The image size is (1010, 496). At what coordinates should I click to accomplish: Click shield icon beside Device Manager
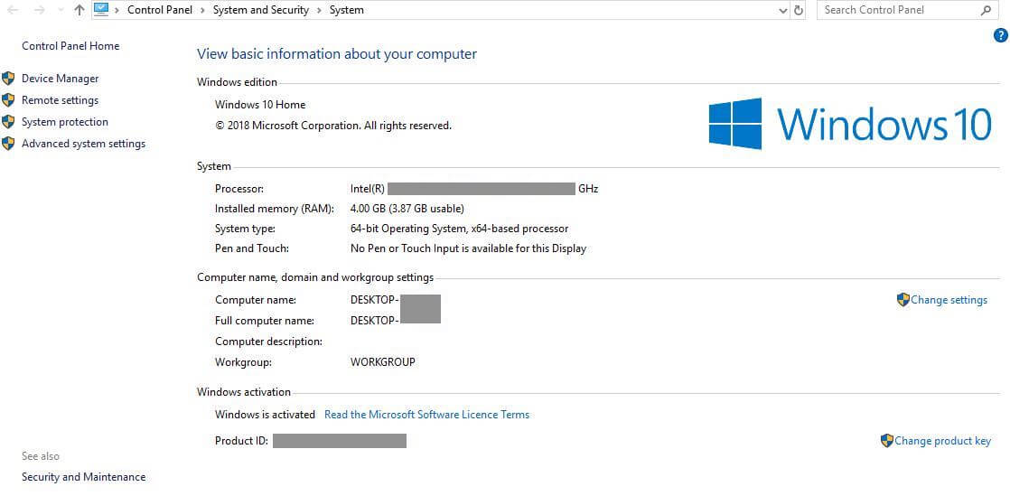[x=8, y=79]
